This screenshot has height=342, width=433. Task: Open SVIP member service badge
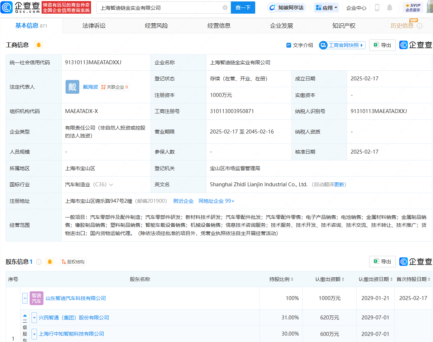coord(413,8)
